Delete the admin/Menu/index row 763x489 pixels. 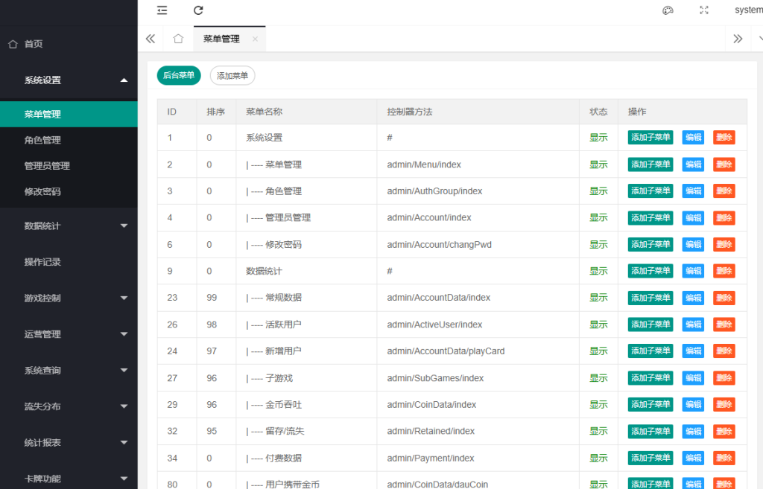pyautogui.click(x=724, y=164)
